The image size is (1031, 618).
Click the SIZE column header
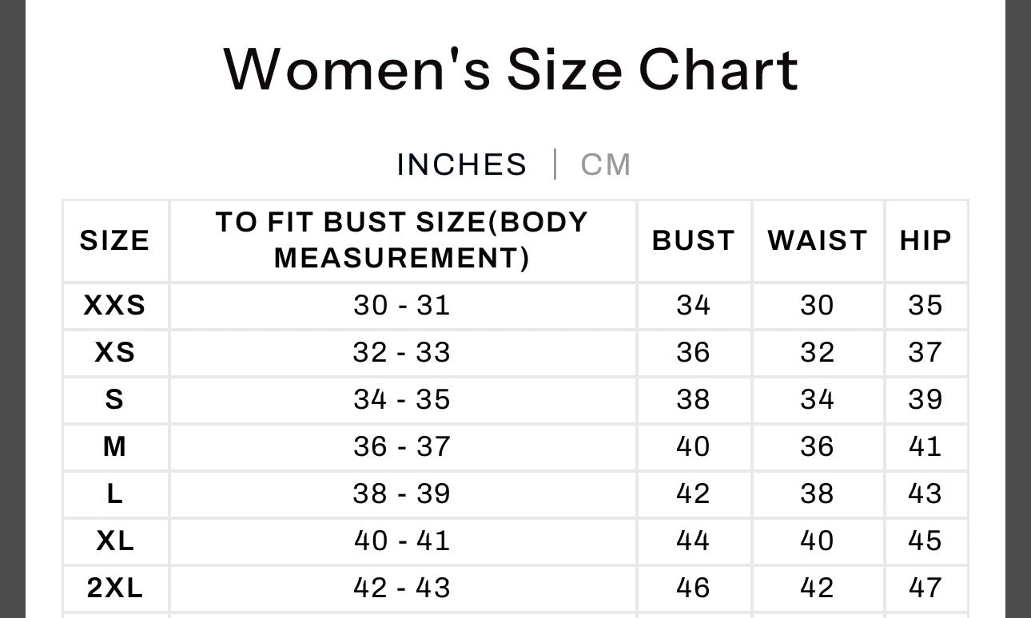pos(115,240)
